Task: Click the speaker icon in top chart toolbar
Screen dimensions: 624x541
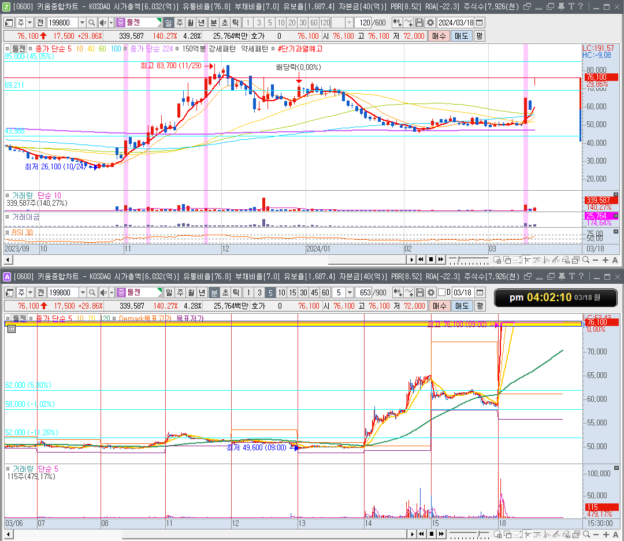Action: click(x=103, y=23)
